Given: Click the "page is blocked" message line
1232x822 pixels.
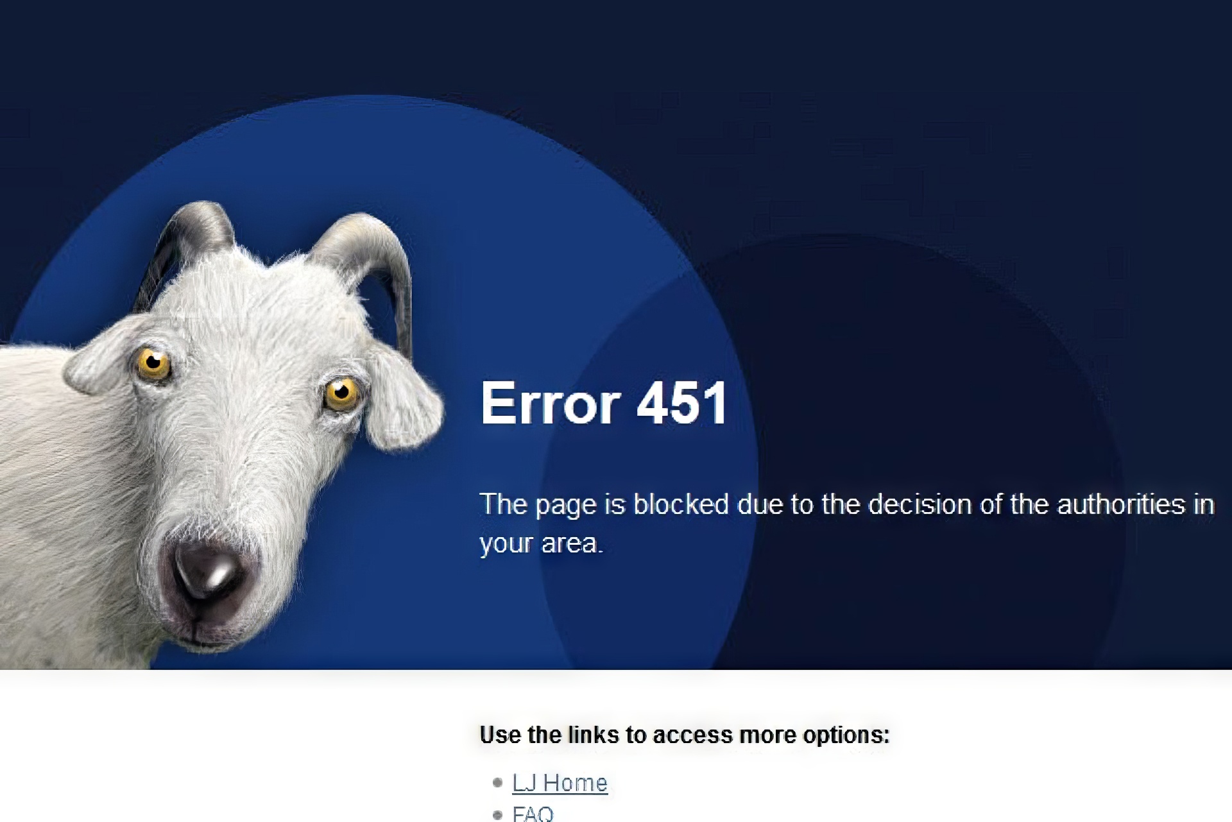Looking at the screenshot, I should coord(847,504).
